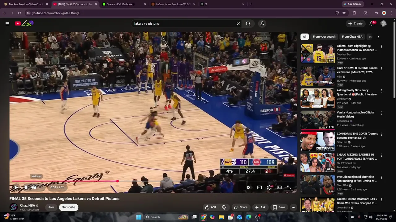Open options for Asking Pretty Girls video
This screenshot has height=222, width=396.
[381, 91]
